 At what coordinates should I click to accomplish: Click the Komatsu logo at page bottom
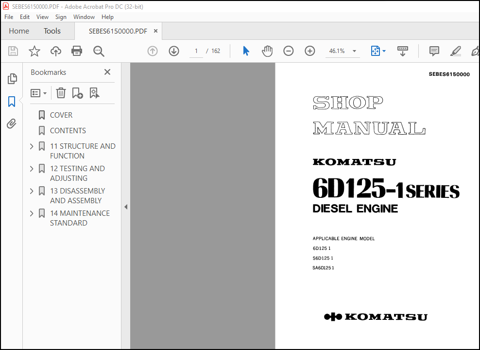pos(376,317)
